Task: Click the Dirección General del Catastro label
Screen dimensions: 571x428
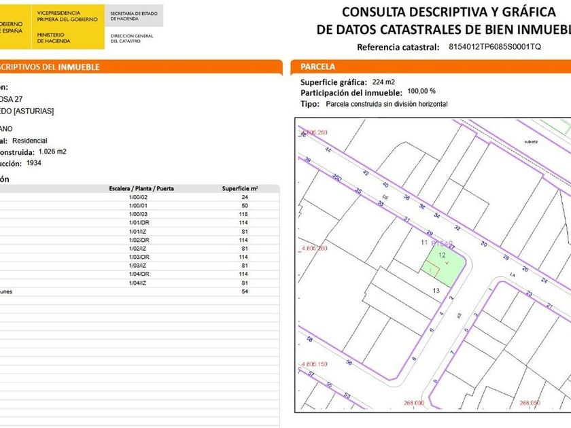Action: [132, 39]
